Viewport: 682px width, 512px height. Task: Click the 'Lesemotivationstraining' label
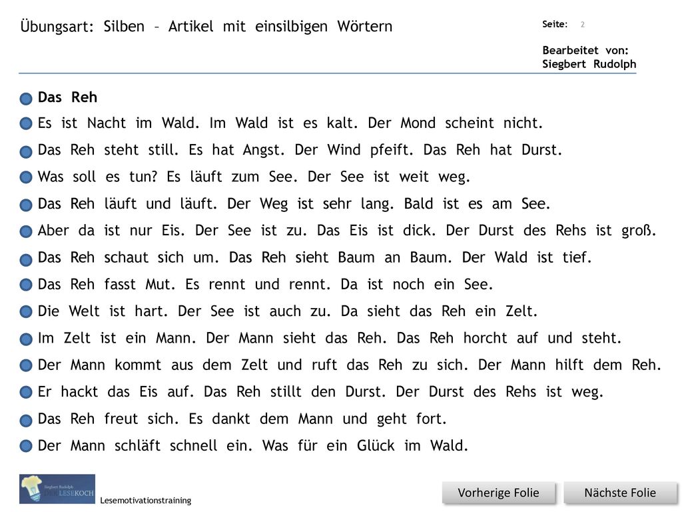coord(146,500)
